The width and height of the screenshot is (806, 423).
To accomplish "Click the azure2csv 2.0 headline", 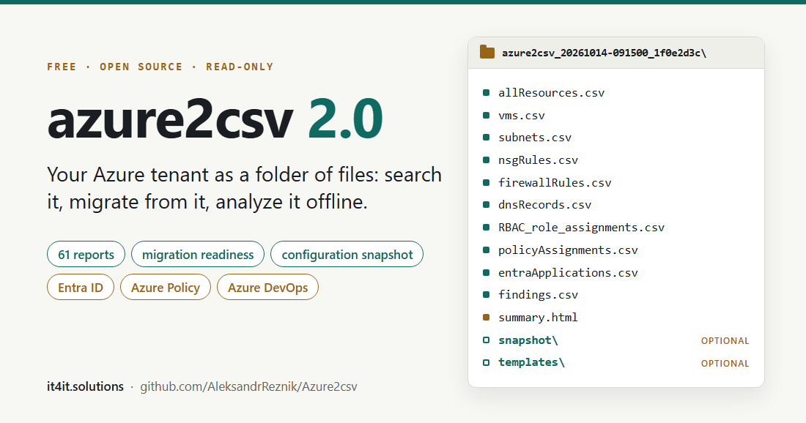I will [215, 119].
